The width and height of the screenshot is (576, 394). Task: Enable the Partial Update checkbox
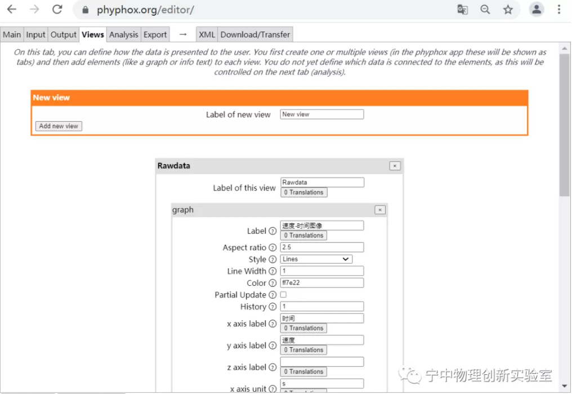coord(283,294)
